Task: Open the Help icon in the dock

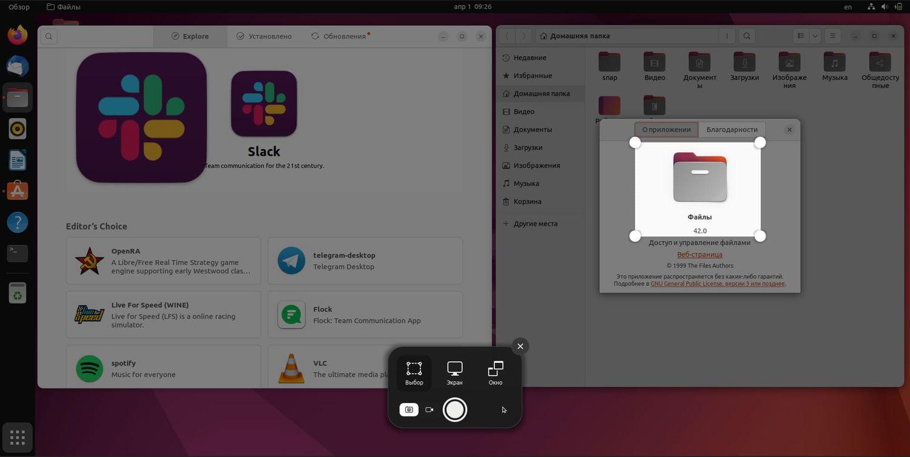Action: (x=18, y=222)
